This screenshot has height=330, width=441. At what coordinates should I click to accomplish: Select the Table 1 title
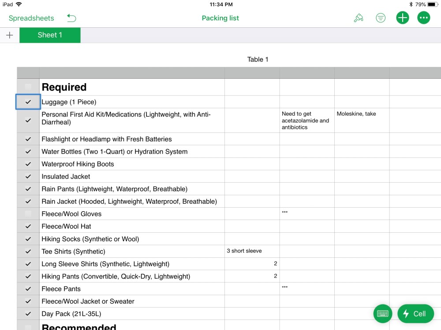258,59
